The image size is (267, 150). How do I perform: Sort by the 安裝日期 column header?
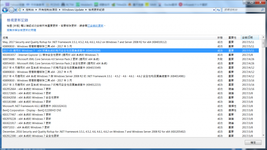[x=250, y=37]
